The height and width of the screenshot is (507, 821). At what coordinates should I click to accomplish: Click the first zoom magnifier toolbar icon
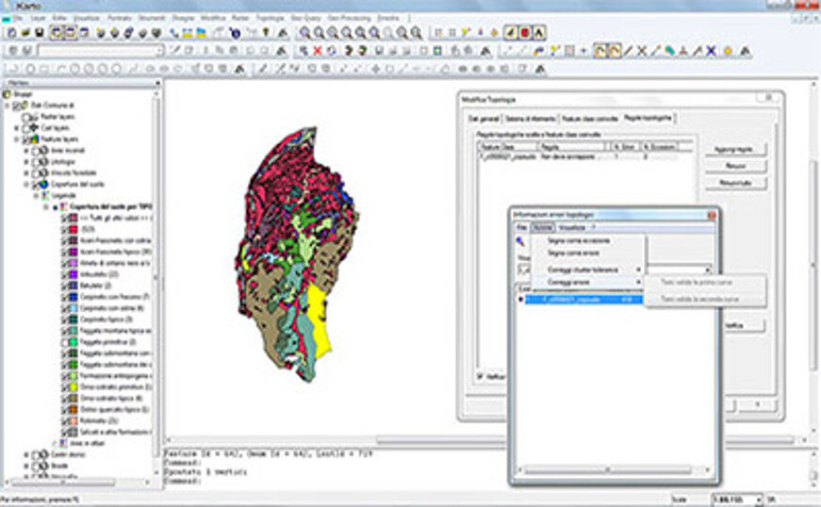coord(304,32)
